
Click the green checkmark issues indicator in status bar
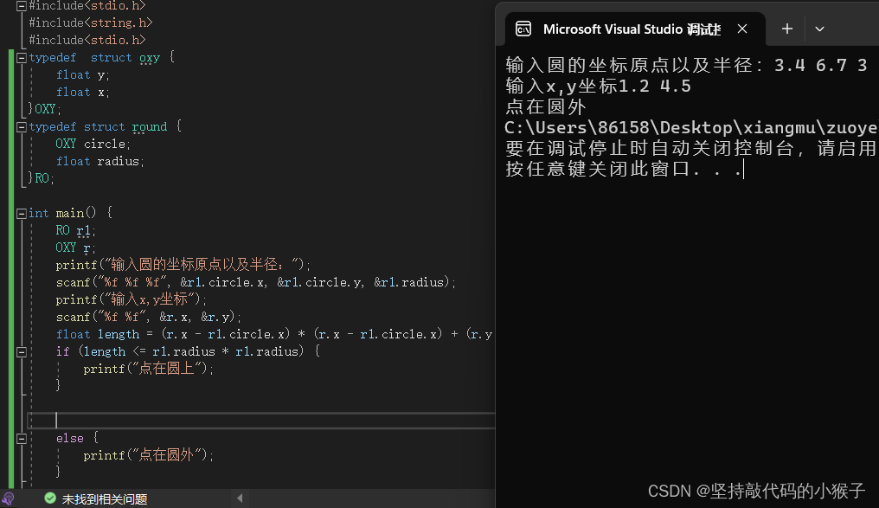coord(49,498)
